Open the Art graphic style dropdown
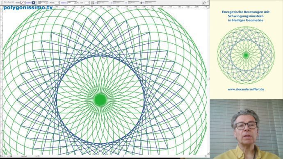The image size is (283, 159). click(87, 3)
